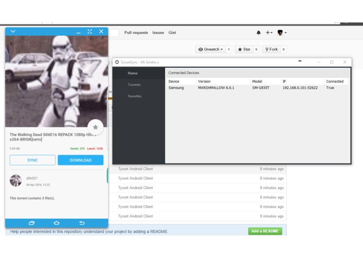Click the 192.168.0.101:52622 IP cell
Viewport: 363px width, 258px height.
[x=300, y=88]
